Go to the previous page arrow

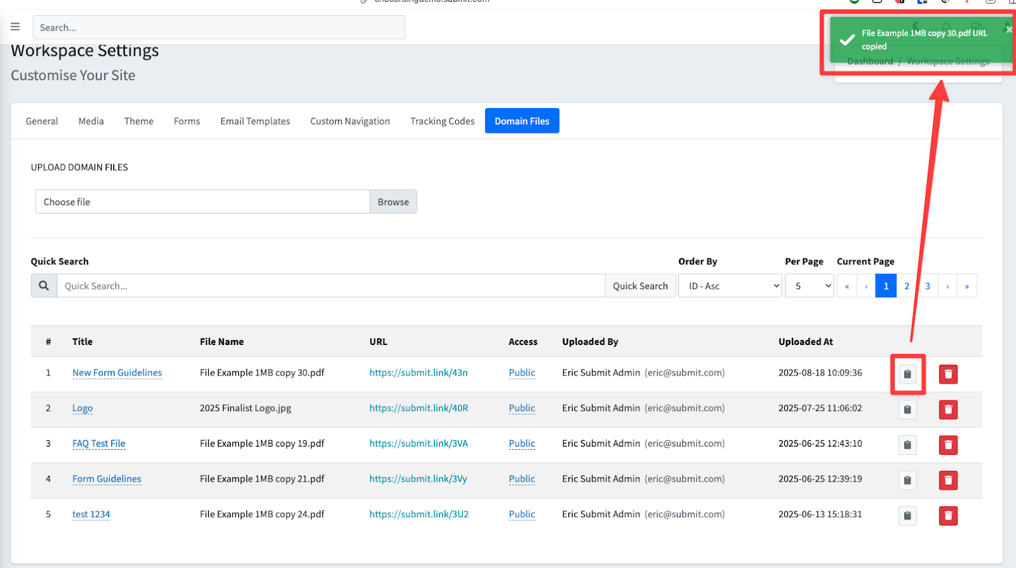(x=866, y=286)
